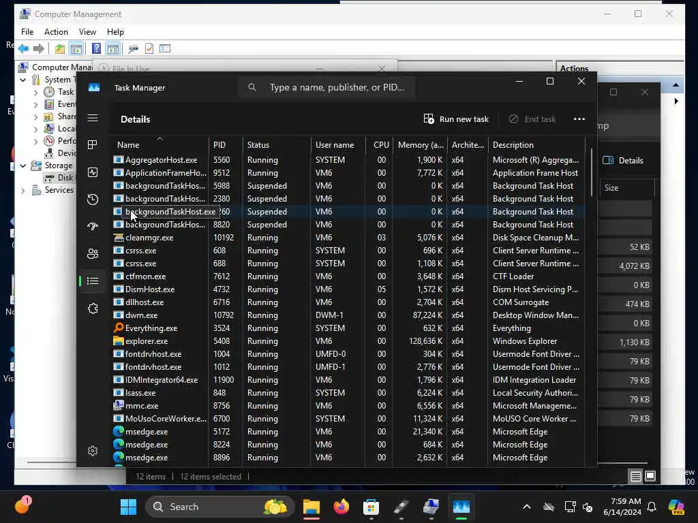698x523 pixels.
Task: Collapse the System Tools tree node
Action: click(x=22, y=80)
